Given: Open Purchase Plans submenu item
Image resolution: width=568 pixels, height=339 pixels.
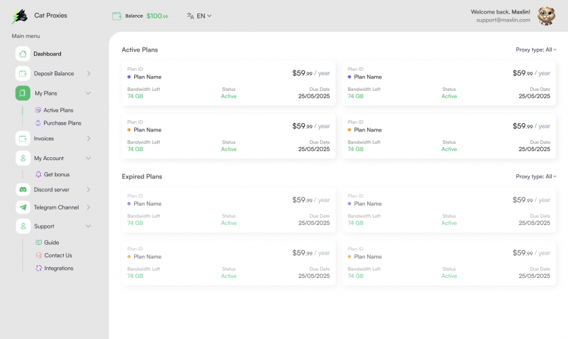Looking at the screenshot, I should coord(62,123).
